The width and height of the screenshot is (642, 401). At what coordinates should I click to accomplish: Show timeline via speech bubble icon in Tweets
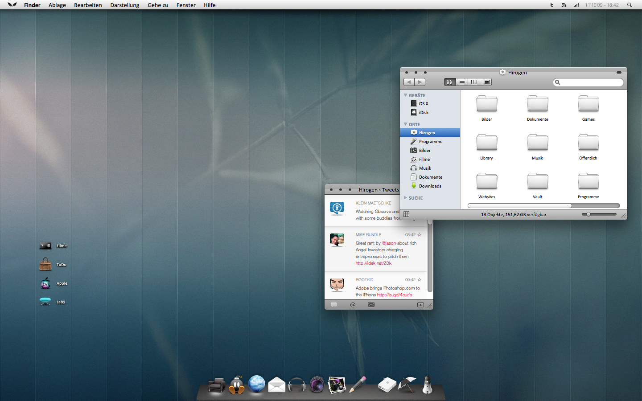tap(333, 305)
